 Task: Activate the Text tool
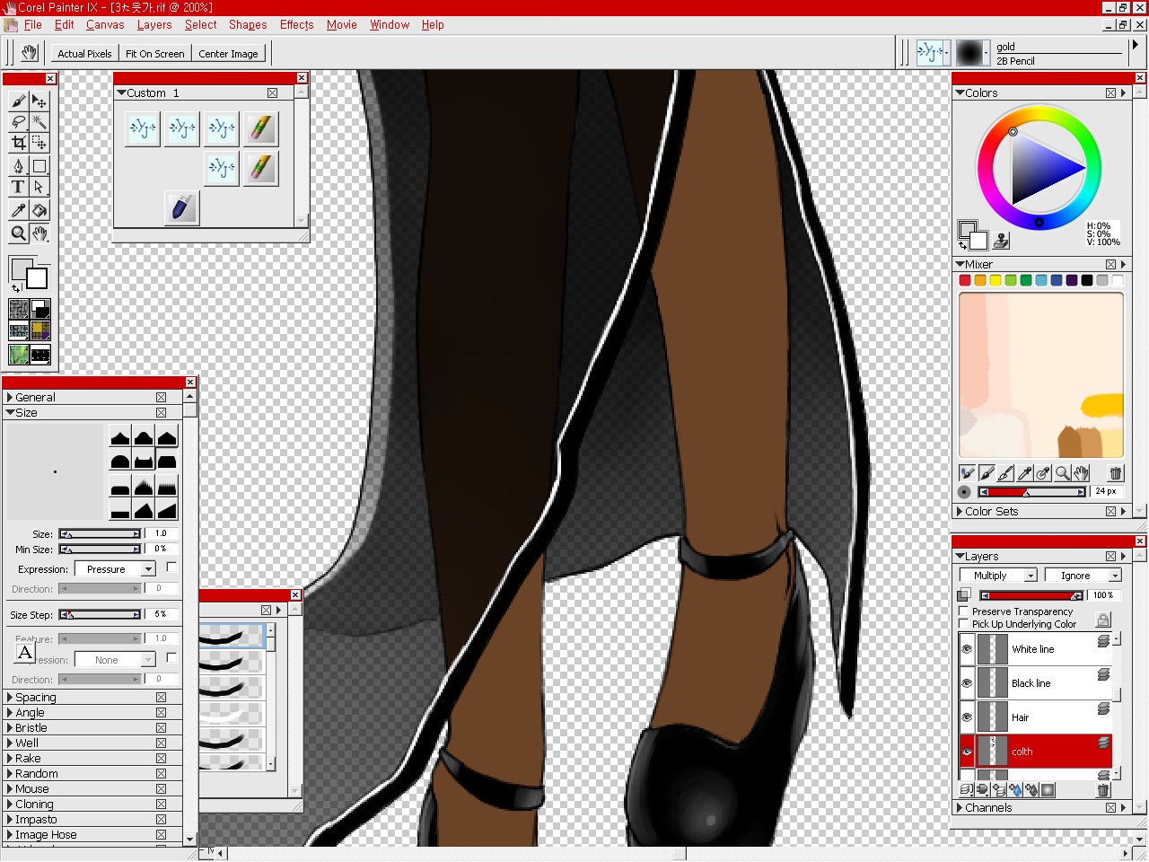click(x=18, y=187)
